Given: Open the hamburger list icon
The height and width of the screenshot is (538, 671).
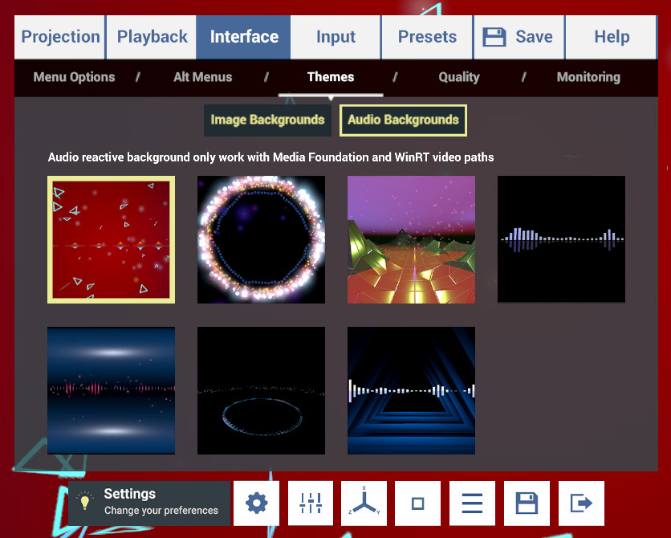Looking at the screenshot, I should click(x=472, y=503).
